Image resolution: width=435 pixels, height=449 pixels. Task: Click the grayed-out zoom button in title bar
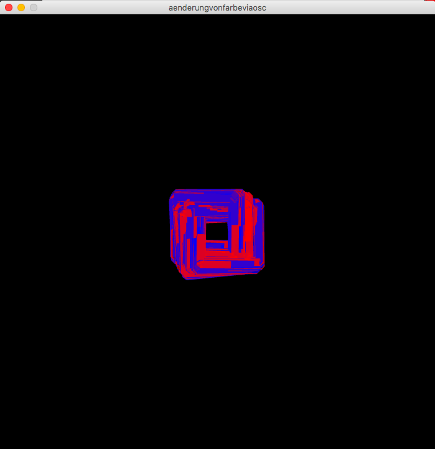pos(34,7)
